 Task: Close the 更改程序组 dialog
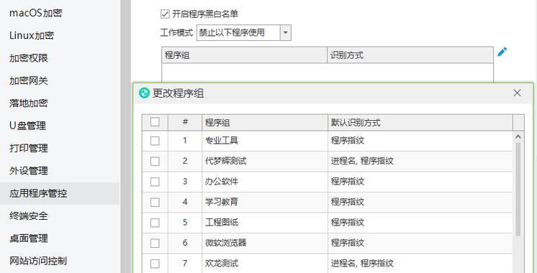click(x=517, y=93)
